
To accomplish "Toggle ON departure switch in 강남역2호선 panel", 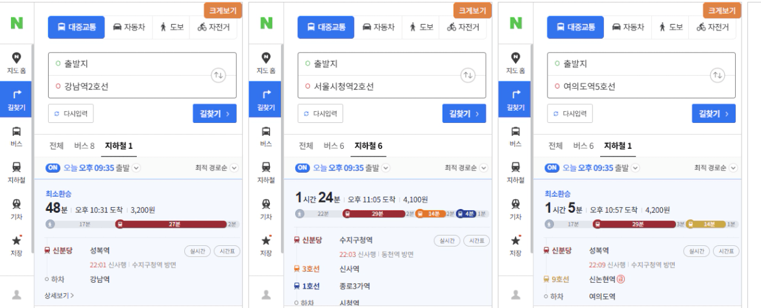I will coord(53,168).
